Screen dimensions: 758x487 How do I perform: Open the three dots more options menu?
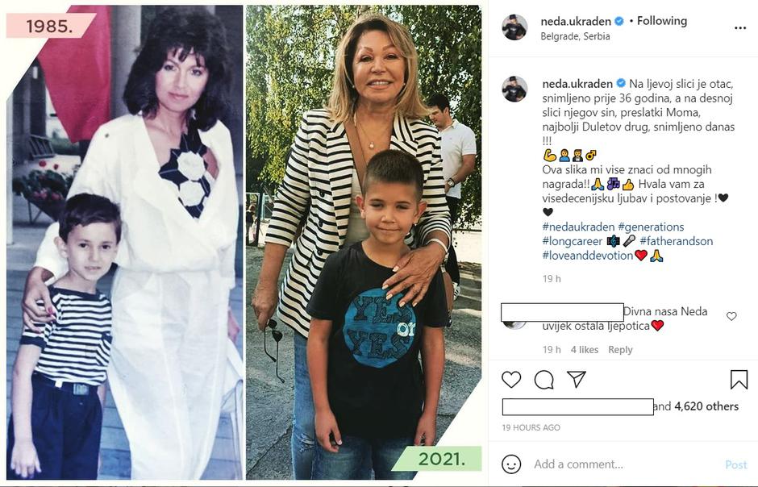[x=740, y=28]
